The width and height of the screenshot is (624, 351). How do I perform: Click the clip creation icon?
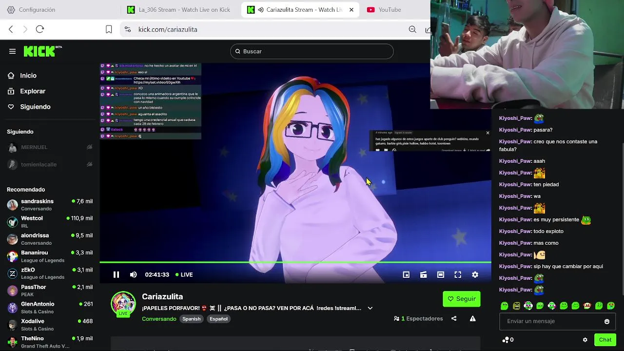click(423, 274)
